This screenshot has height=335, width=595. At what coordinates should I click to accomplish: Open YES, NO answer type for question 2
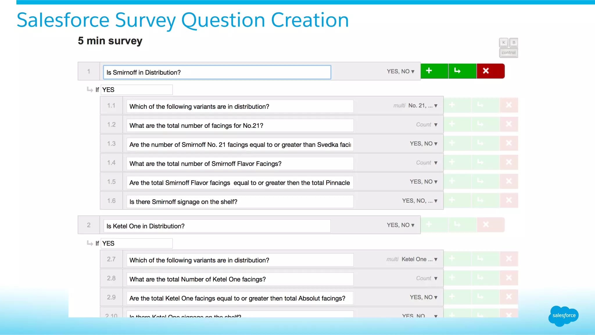400,225
